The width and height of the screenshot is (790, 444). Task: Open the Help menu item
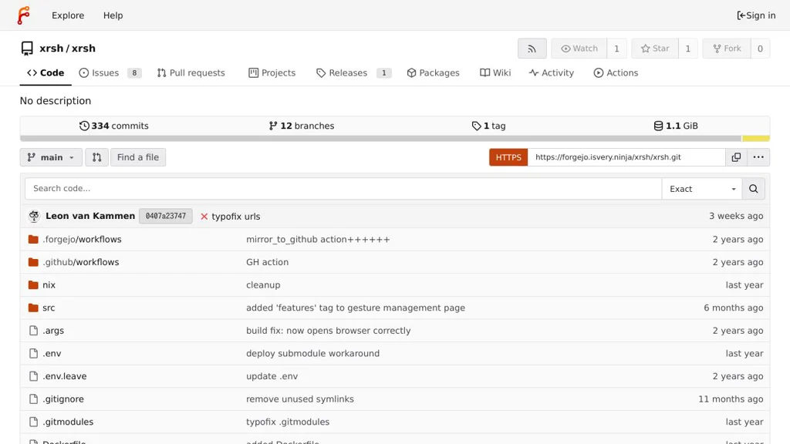coord(113,15)
